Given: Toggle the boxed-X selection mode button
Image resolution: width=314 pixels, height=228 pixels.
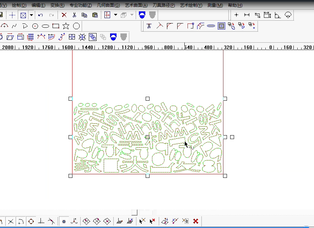Looking at the screenshot, I should pos(23,15).
